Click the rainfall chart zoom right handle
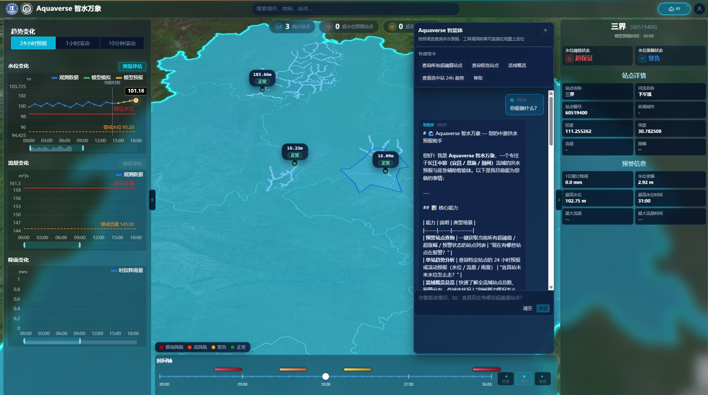The width and height of the screenshot is (708, 395). point(80,341)
